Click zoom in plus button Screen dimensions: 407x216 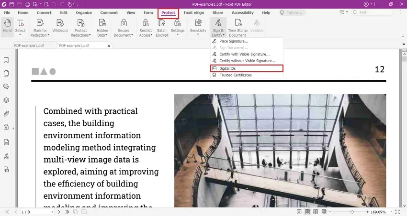point(368,212)
